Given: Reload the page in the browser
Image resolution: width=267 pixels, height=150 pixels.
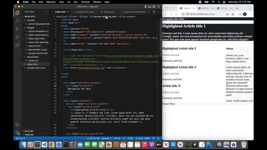Looking at the screenshot, I should [176, 14].
